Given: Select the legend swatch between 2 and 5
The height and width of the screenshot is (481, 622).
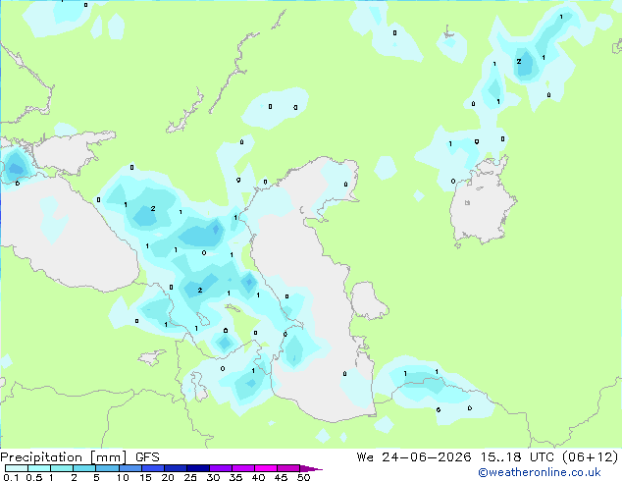Looking at the screenshot, I should pyautogui.click(x=84, y=468).
